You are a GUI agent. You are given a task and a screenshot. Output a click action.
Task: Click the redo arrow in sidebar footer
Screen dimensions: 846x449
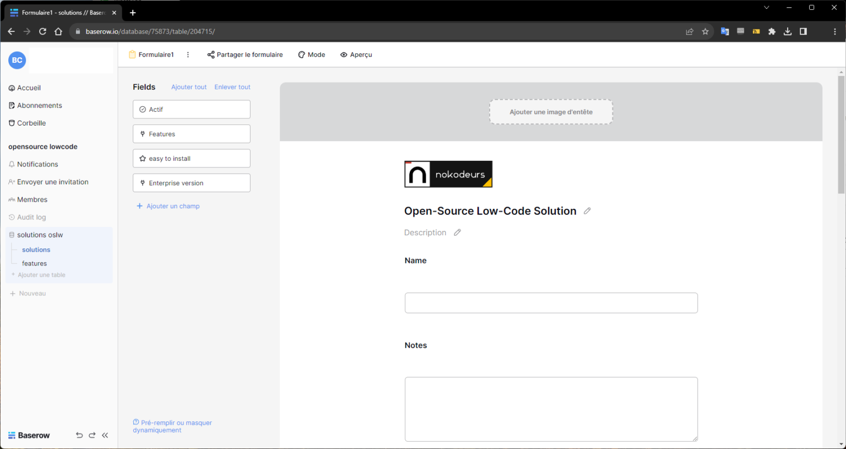coord(92,435)
